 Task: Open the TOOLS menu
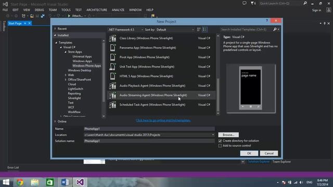point(66,10)
